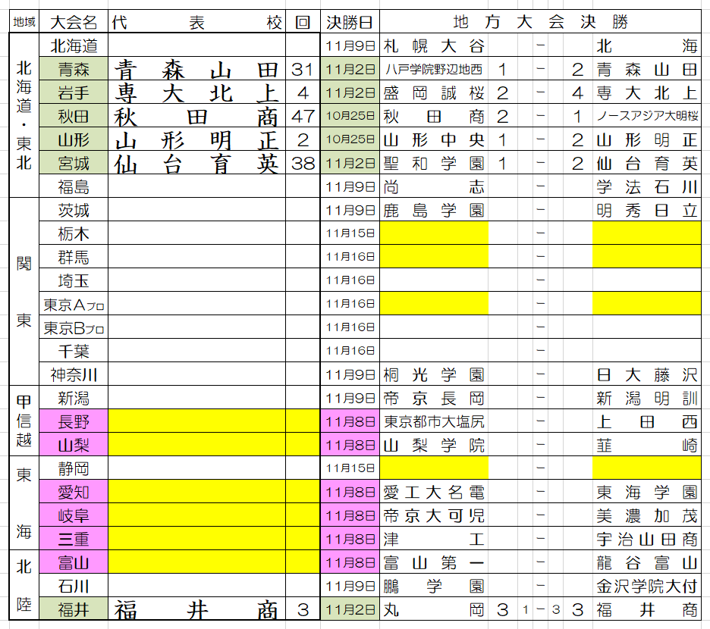710x629 pixels.
Task: Click the ノースアジア大明桜 finalist cell
Action: point(646,116)
